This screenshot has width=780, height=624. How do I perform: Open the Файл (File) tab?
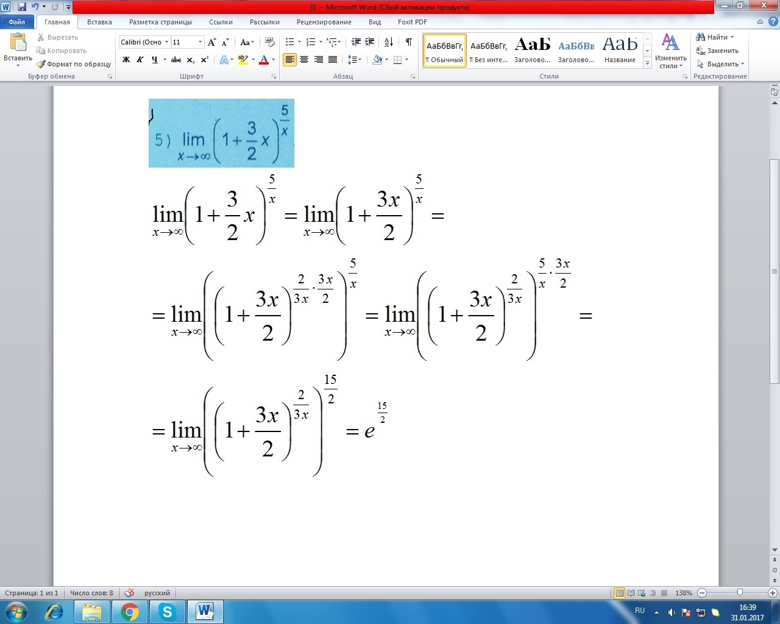(x=17, y=22)
